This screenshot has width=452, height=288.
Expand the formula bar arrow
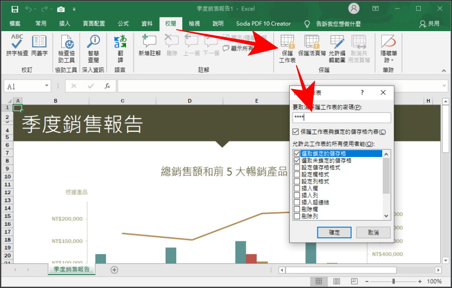point(444,86)
